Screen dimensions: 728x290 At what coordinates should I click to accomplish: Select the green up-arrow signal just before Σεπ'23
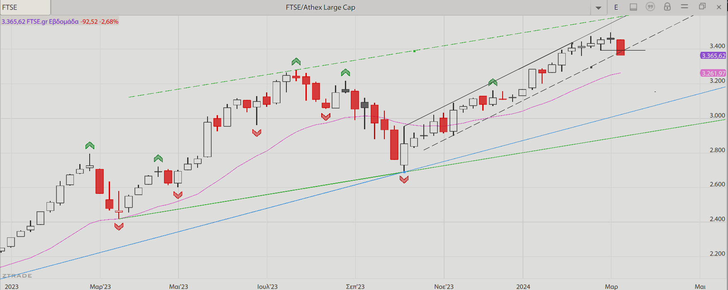[345, 72]
